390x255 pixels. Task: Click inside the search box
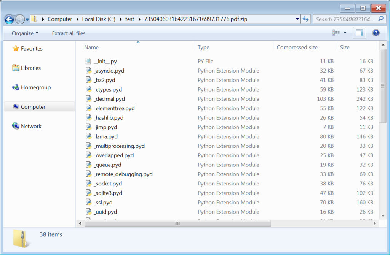click(x=343, y=19)
